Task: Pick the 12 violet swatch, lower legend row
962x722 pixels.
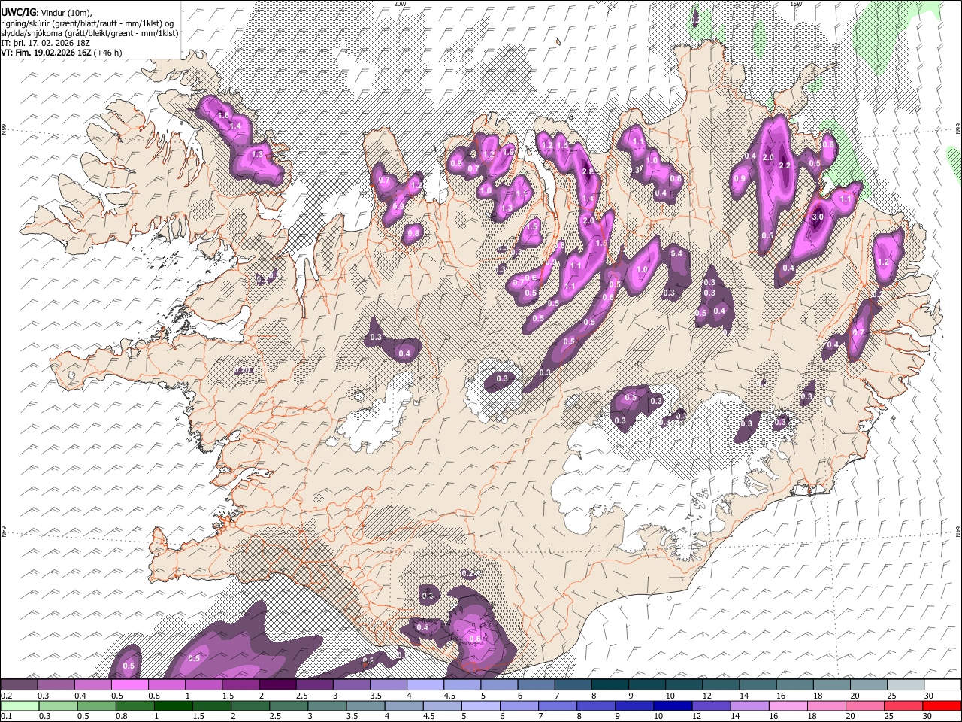Action: 710,705
